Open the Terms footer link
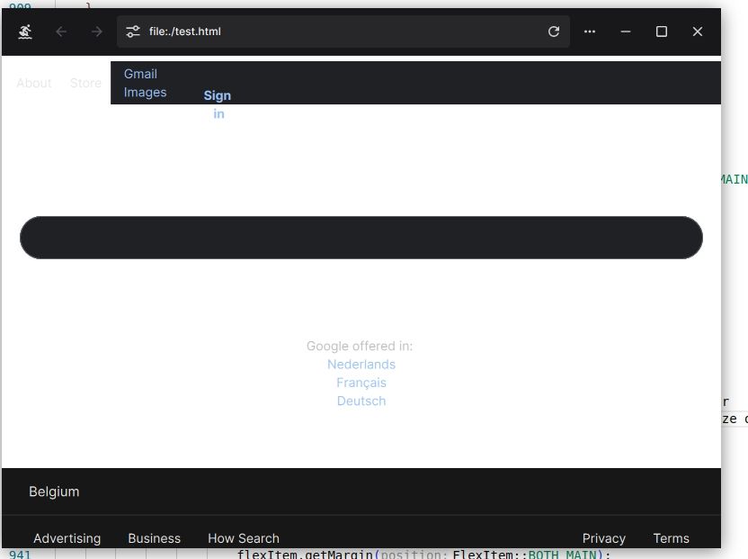This screenshot has width=748, height=559. point(671,538)
